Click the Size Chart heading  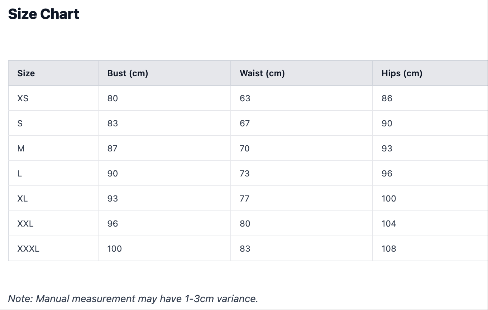(x=44, y=14)
